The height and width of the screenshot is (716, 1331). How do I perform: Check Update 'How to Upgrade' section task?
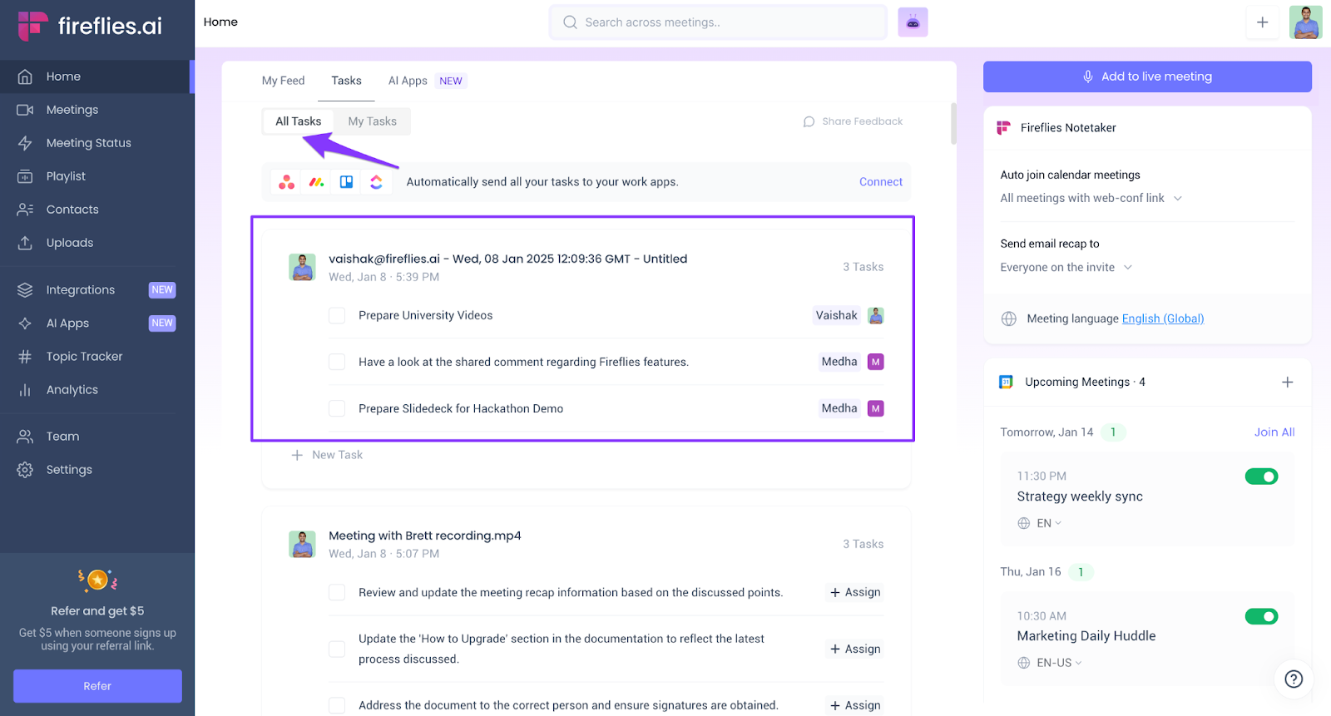337,649
